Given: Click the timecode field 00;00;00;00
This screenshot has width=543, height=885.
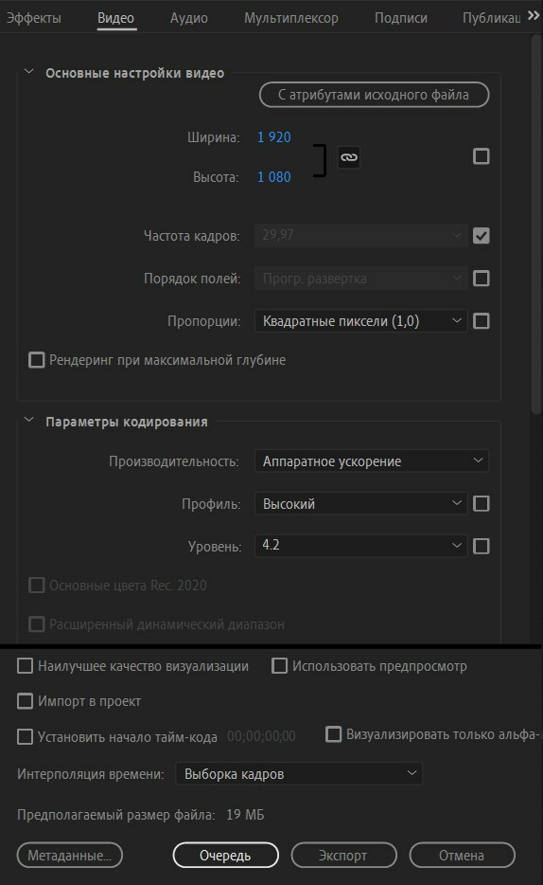Looking at the screenshot, I should pyautogui.click(x=261, y=736).
